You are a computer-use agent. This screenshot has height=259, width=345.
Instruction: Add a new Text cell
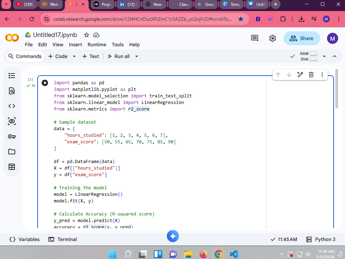pyautogui.click(x=91, y=56)
